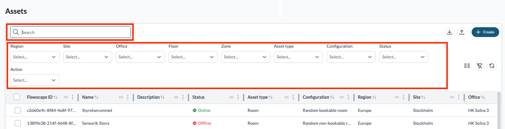This screenshot has height=129, width=505.
Task: Check the Styrelserummet row checkbox
Action: pos(18,110)
